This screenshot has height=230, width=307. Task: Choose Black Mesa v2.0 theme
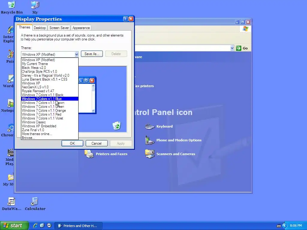[50, 68]
